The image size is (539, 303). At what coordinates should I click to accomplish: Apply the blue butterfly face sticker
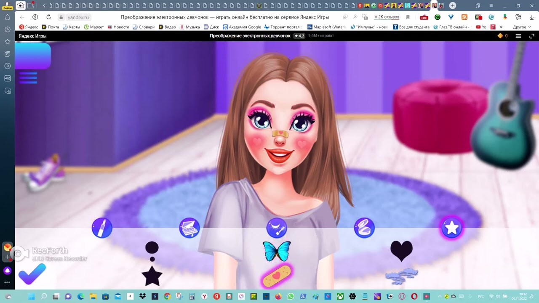pos(277,251)
